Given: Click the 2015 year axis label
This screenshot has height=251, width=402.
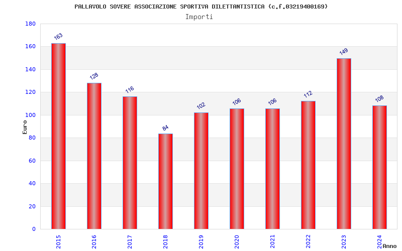Looking at the screenshot, I should click(x=58, y=242).
